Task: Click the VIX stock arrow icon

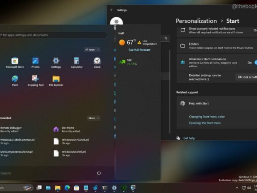Action: coord(122,62)
